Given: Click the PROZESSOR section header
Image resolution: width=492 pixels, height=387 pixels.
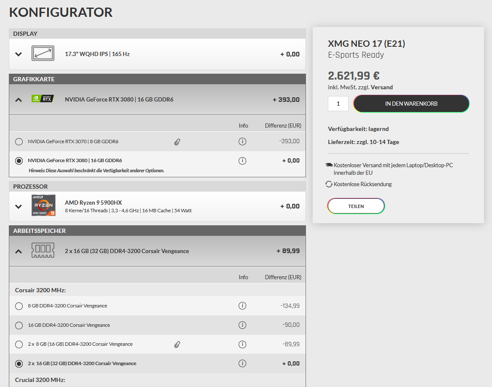Looking at the screenshot, I should pos(157,187).
